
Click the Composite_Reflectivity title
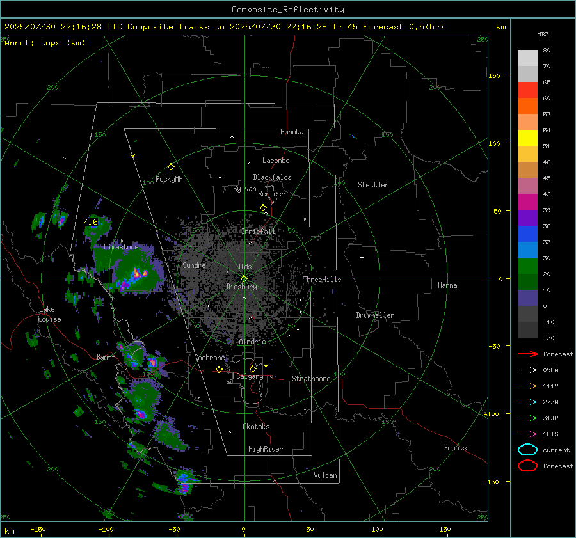pyautogui.click(x=288, y=10)
